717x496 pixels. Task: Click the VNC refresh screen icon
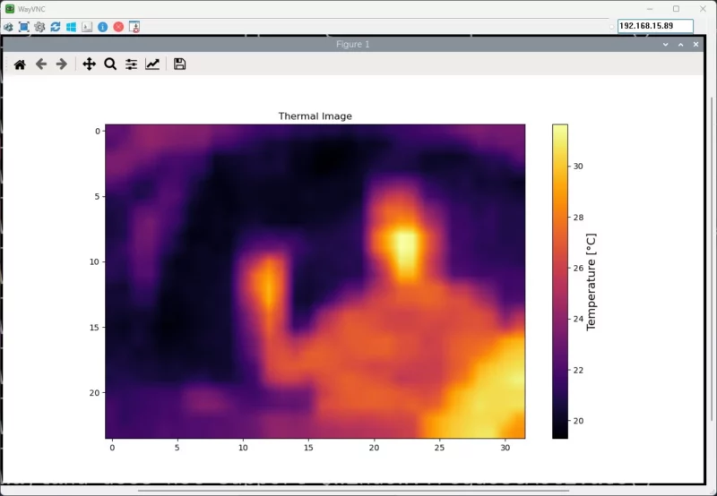pyautogui.click(x=56, y=27)
